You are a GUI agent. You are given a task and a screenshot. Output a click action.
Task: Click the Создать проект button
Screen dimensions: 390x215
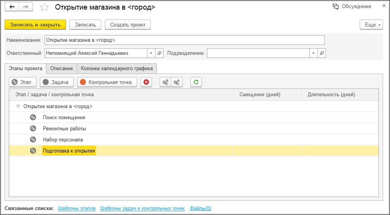coord(127,25)
